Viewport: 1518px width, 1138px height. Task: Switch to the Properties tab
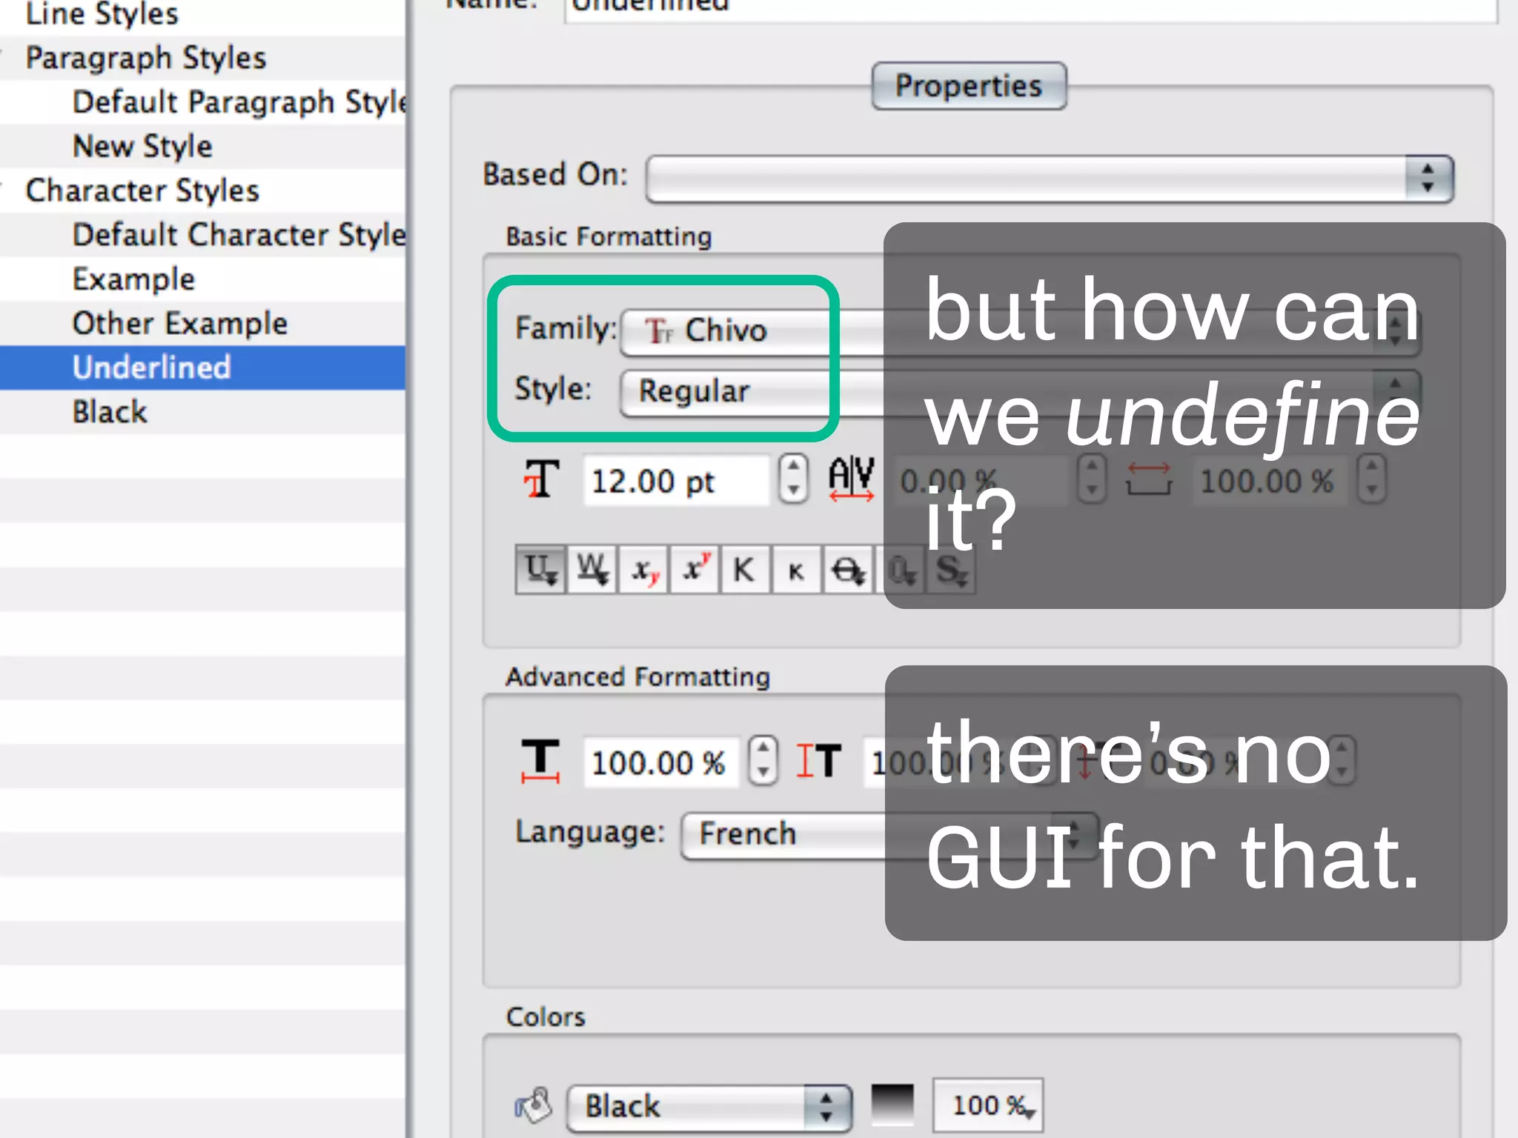969,86
